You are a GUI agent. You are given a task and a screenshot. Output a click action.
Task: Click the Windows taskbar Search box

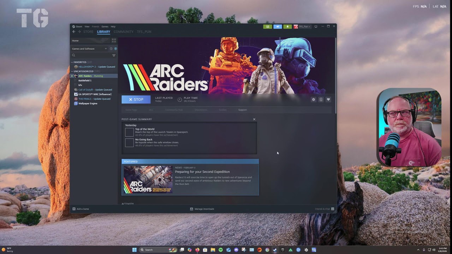[158, 250]
